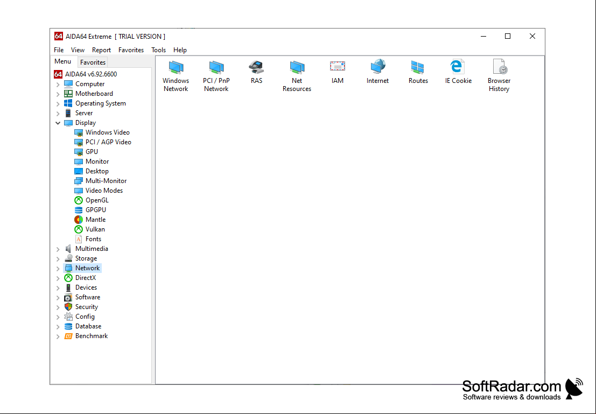Click the Motherboard icon in the tree
This screenshot has width=596, height=414.
pos(68,94)
